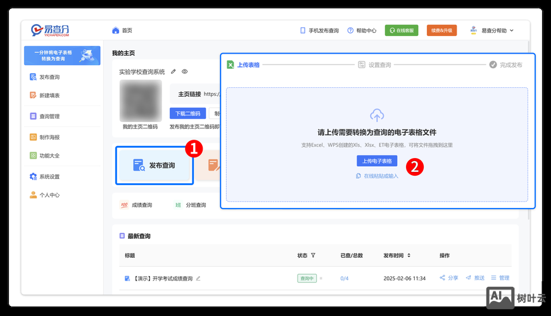
Task: Open 【演示】开学考试成绩查询 entry
Action: click(x=163, y=279)
